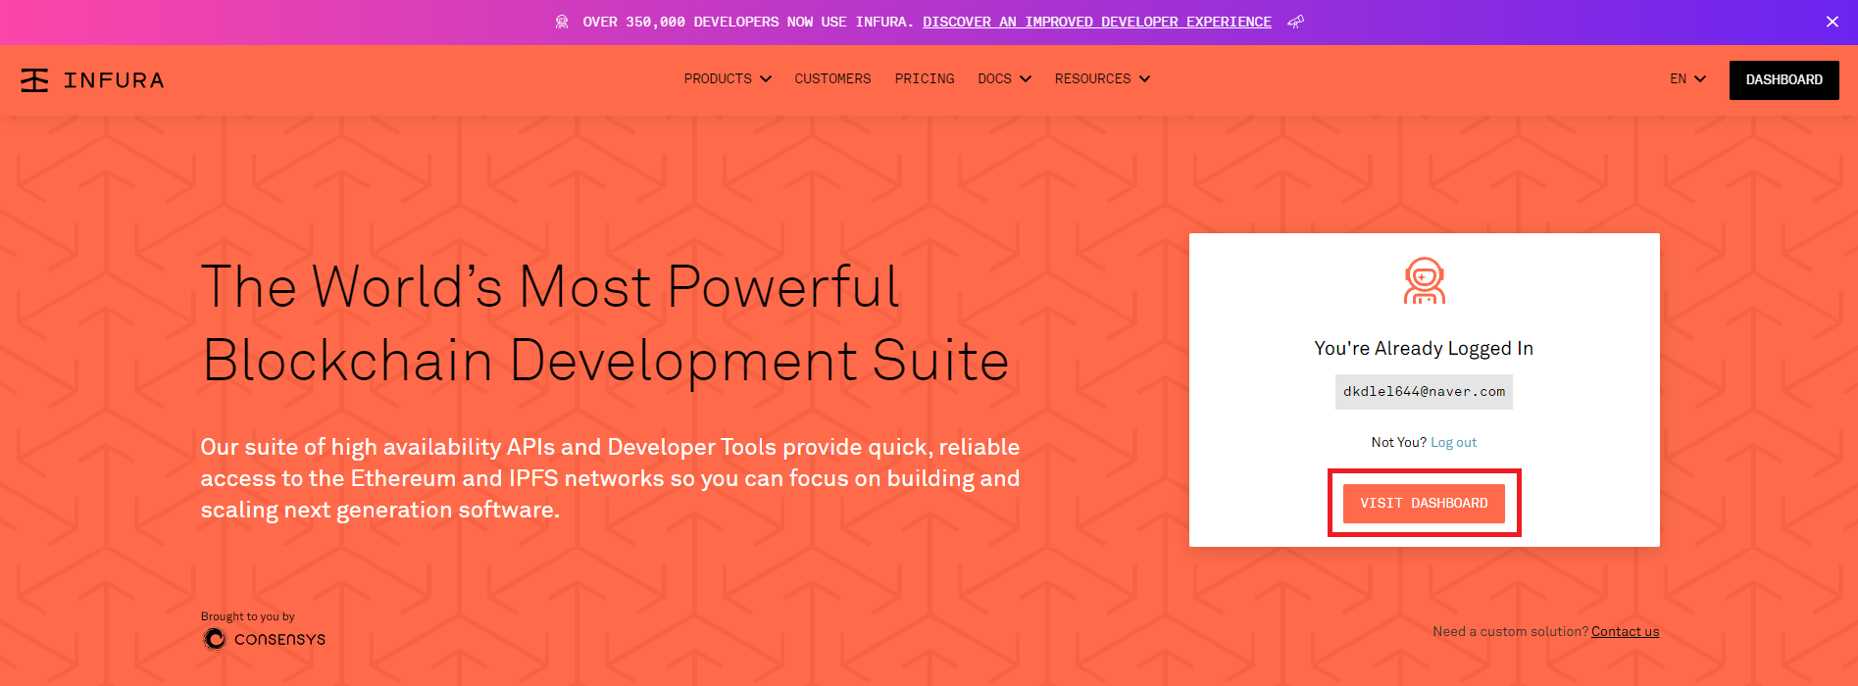Expand the Docs menu
Image resolution: width=1858 pixels, height=686 pixels.
pos(1004,78)
